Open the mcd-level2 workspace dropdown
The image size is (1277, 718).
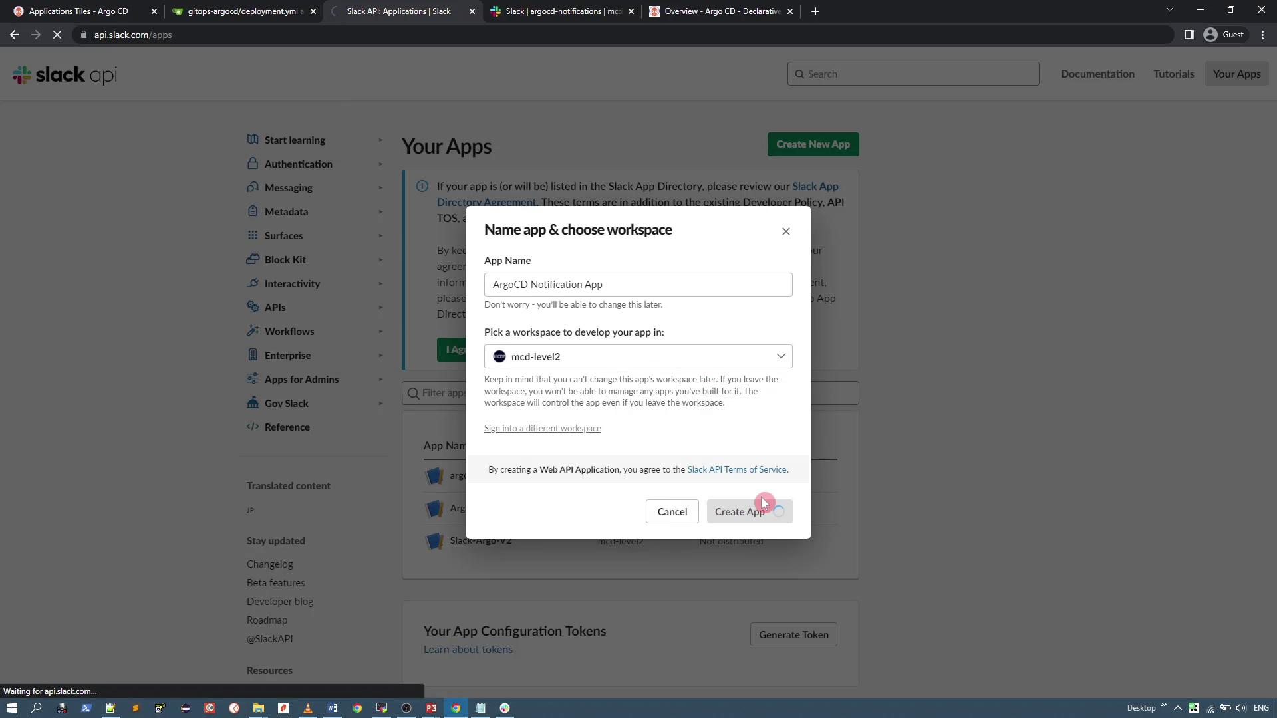pyautogui.click(x=638, y=356)
